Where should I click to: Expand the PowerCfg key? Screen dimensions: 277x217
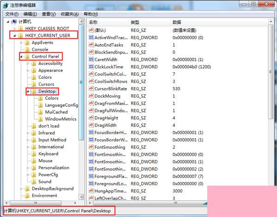pos(28,175)
